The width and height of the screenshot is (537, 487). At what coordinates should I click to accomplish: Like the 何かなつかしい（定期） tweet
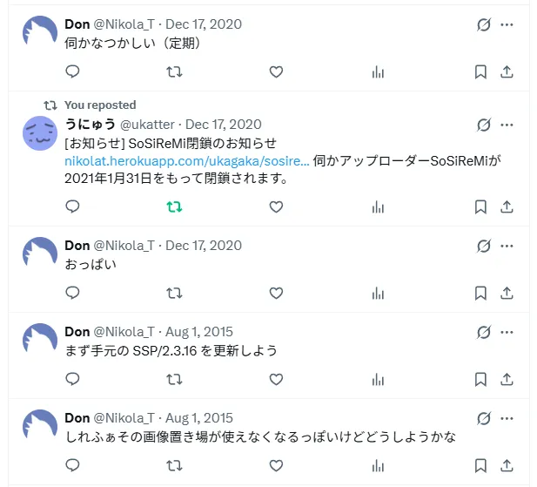coord(276,72)
